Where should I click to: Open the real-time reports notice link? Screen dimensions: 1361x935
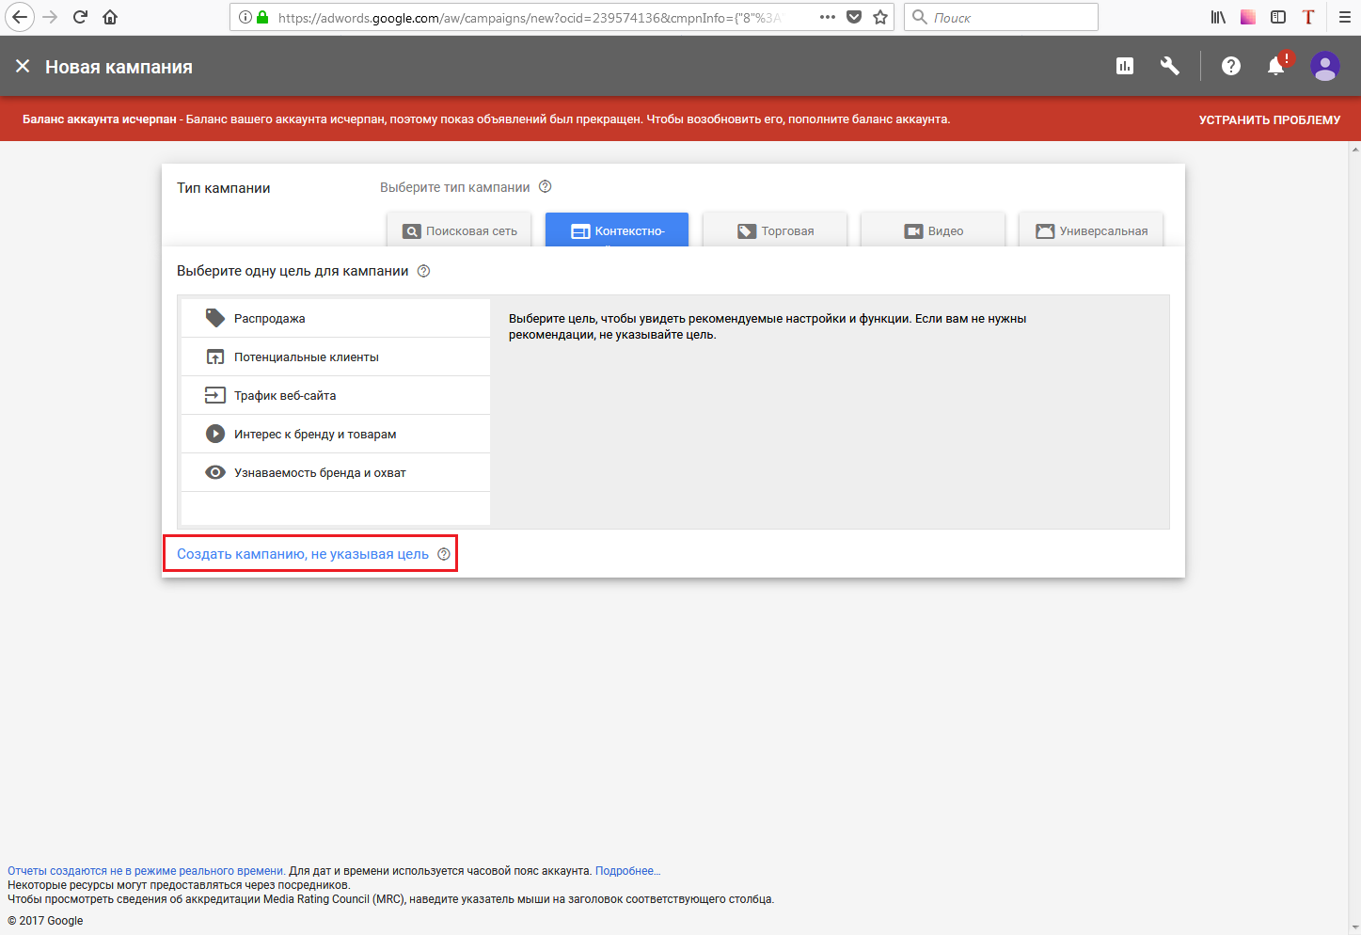click(x=147, y=871)
